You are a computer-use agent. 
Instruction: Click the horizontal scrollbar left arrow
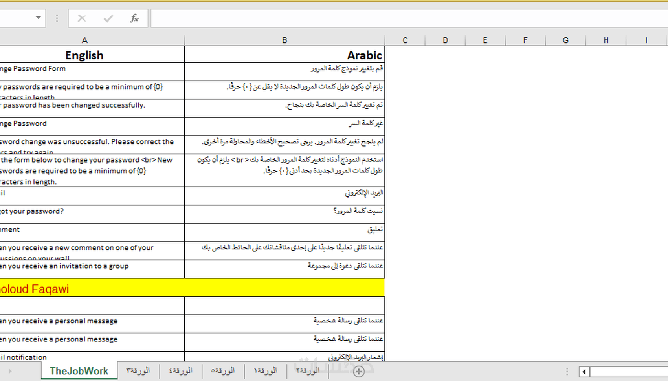tap(584, 372)
